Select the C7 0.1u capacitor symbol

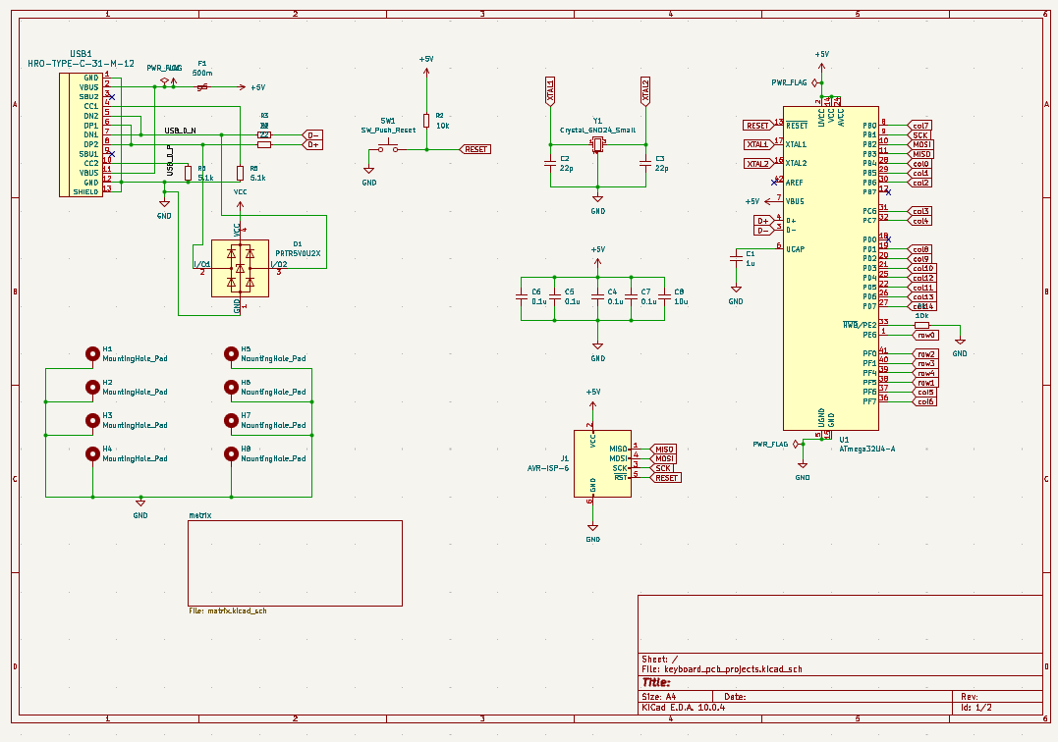632,296
